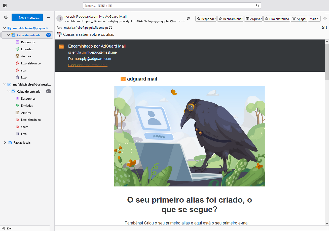This screenshot has width=329, height=231.
Task: Collapse Caixa de entrada with 38 unread
Action: coord(9,35)
